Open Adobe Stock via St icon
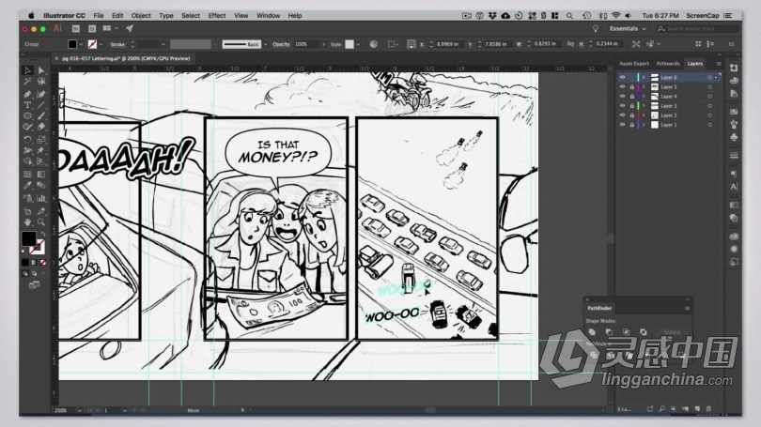Image resolution: width=761 pixels, height=427 pixels. tap(92, 28)
